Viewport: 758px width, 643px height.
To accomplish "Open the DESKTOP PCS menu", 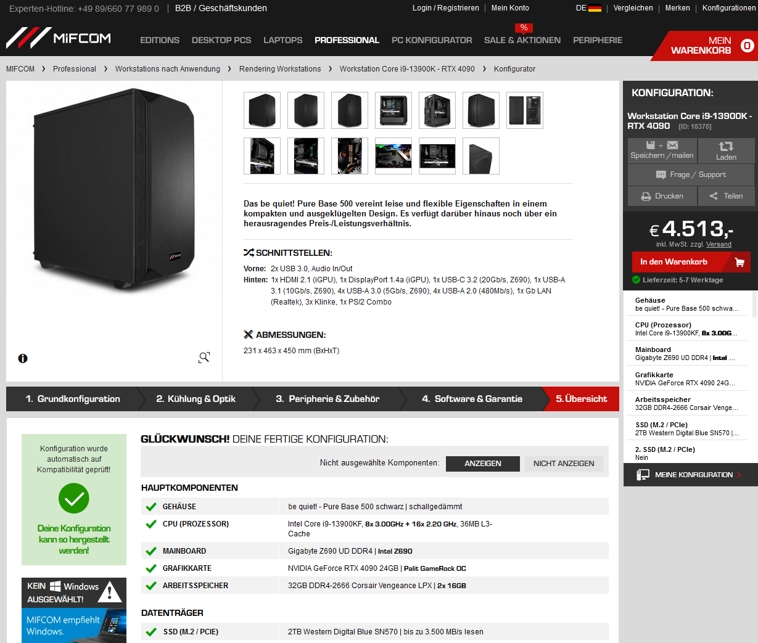I will [221, 40].
